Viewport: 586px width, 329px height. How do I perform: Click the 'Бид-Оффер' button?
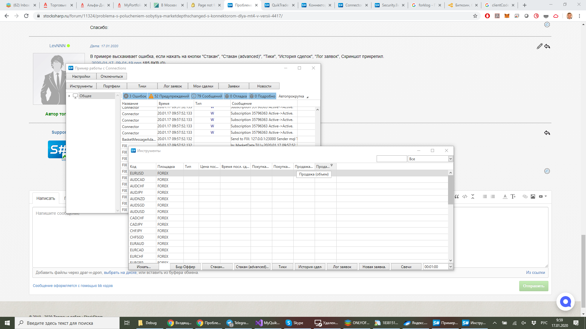(x=185, y=267)
